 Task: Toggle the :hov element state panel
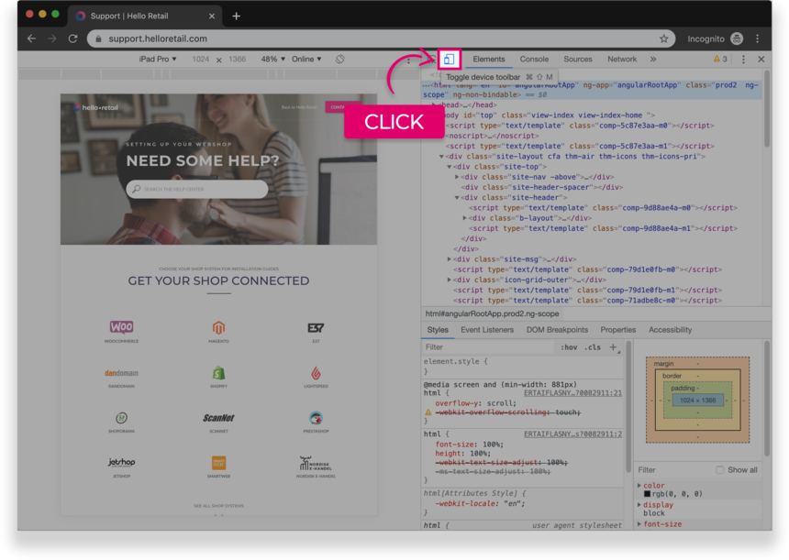(x=569, y=347)
